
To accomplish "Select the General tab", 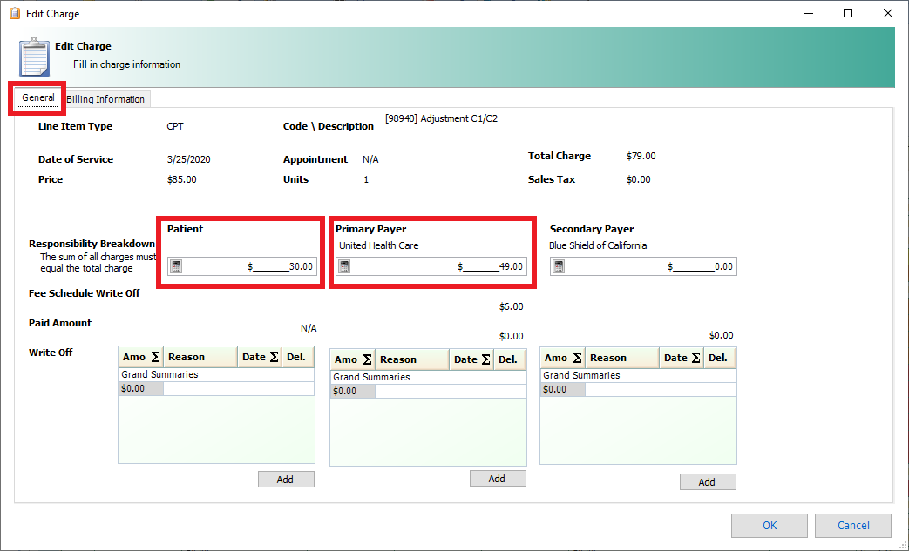I will pyautogui.click(x=37, y=98).
